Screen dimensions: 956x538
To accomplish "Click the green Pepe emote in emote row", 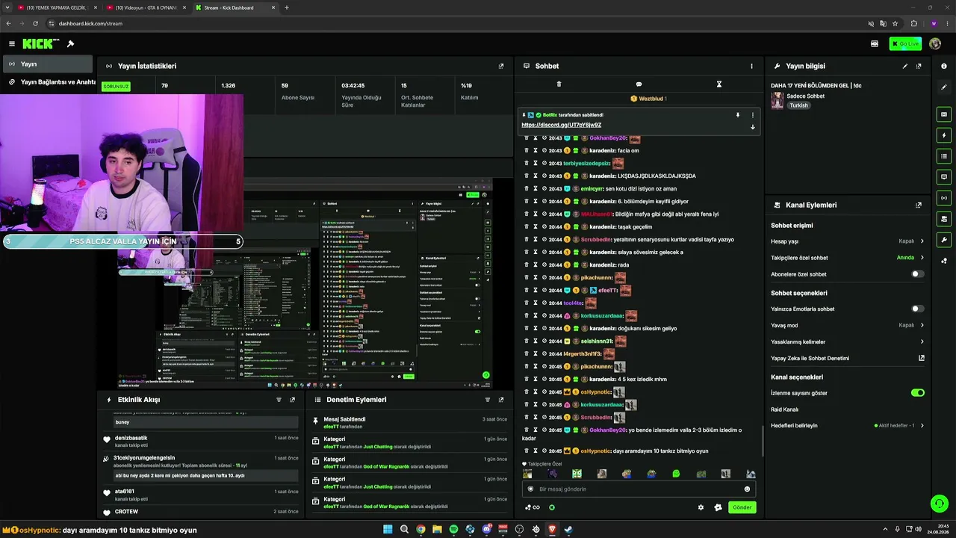I will pyautogui.click(x=676, y=474).
